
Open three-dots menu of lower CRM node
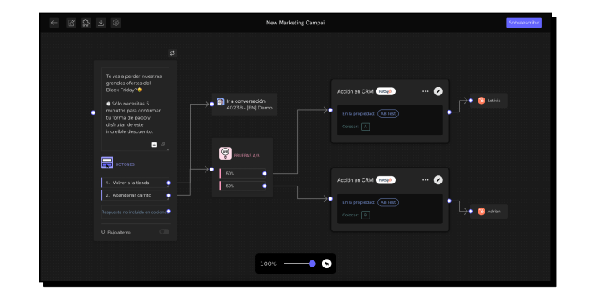click(426, 180)
